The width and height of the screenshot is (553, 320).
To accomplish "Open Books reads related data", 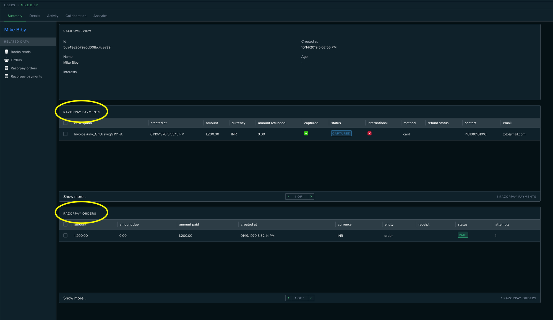I will [21, 52].
